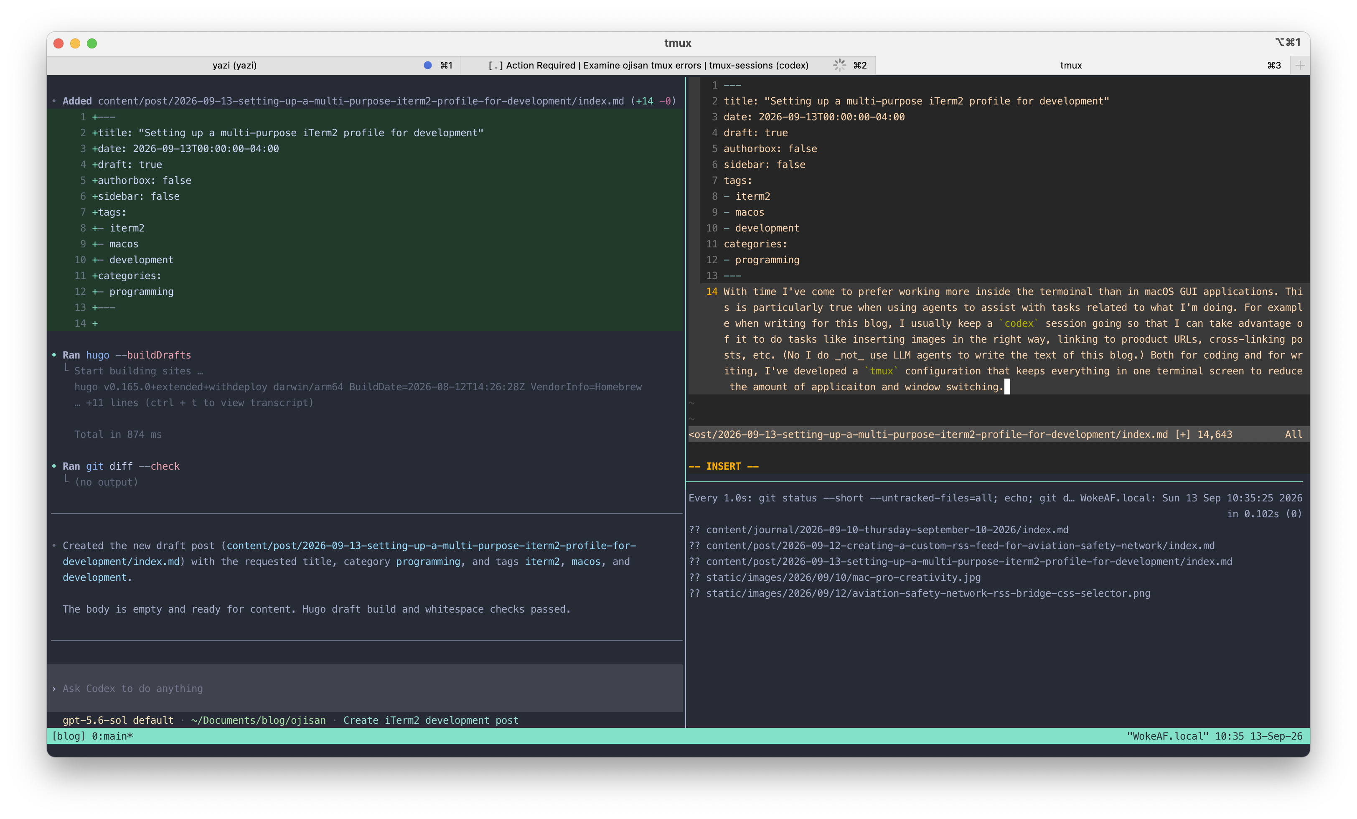Viewport: 1357px width, 819px height.
Task: Click the vim status line file path
Action: [928, 435]
